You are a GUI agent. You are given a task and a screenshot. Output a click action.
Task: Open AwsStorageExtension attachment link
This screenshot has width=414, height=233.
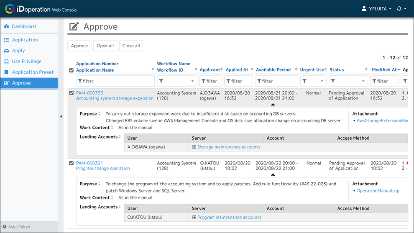382,121
